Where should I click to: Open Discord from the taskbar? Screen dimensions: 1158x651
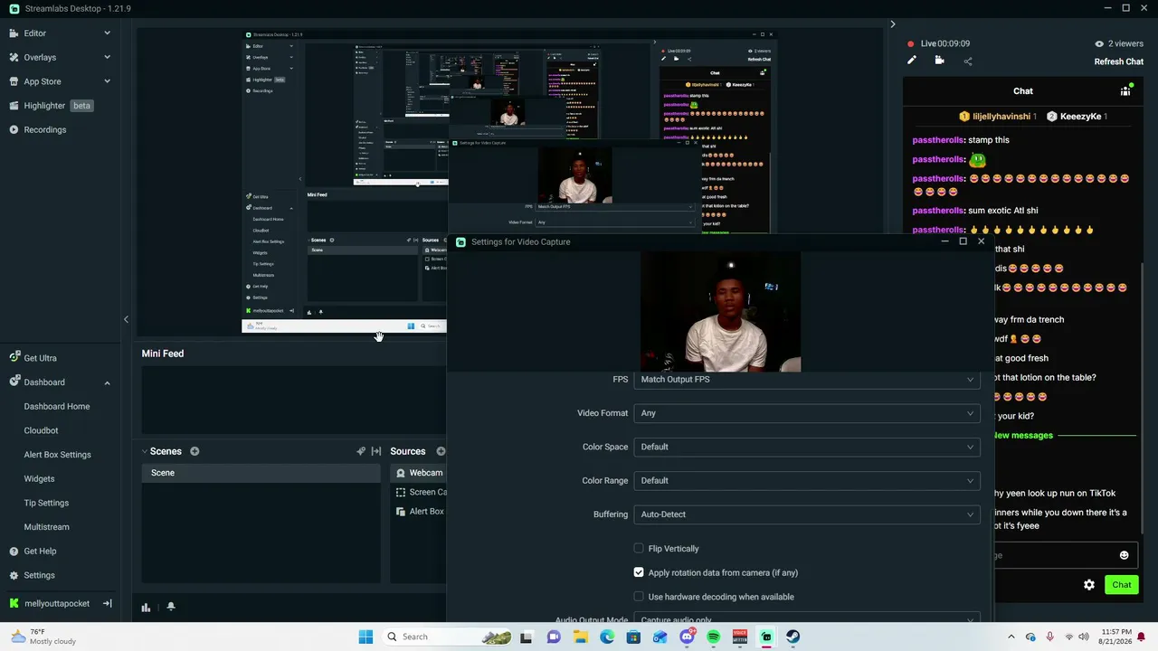687,637
